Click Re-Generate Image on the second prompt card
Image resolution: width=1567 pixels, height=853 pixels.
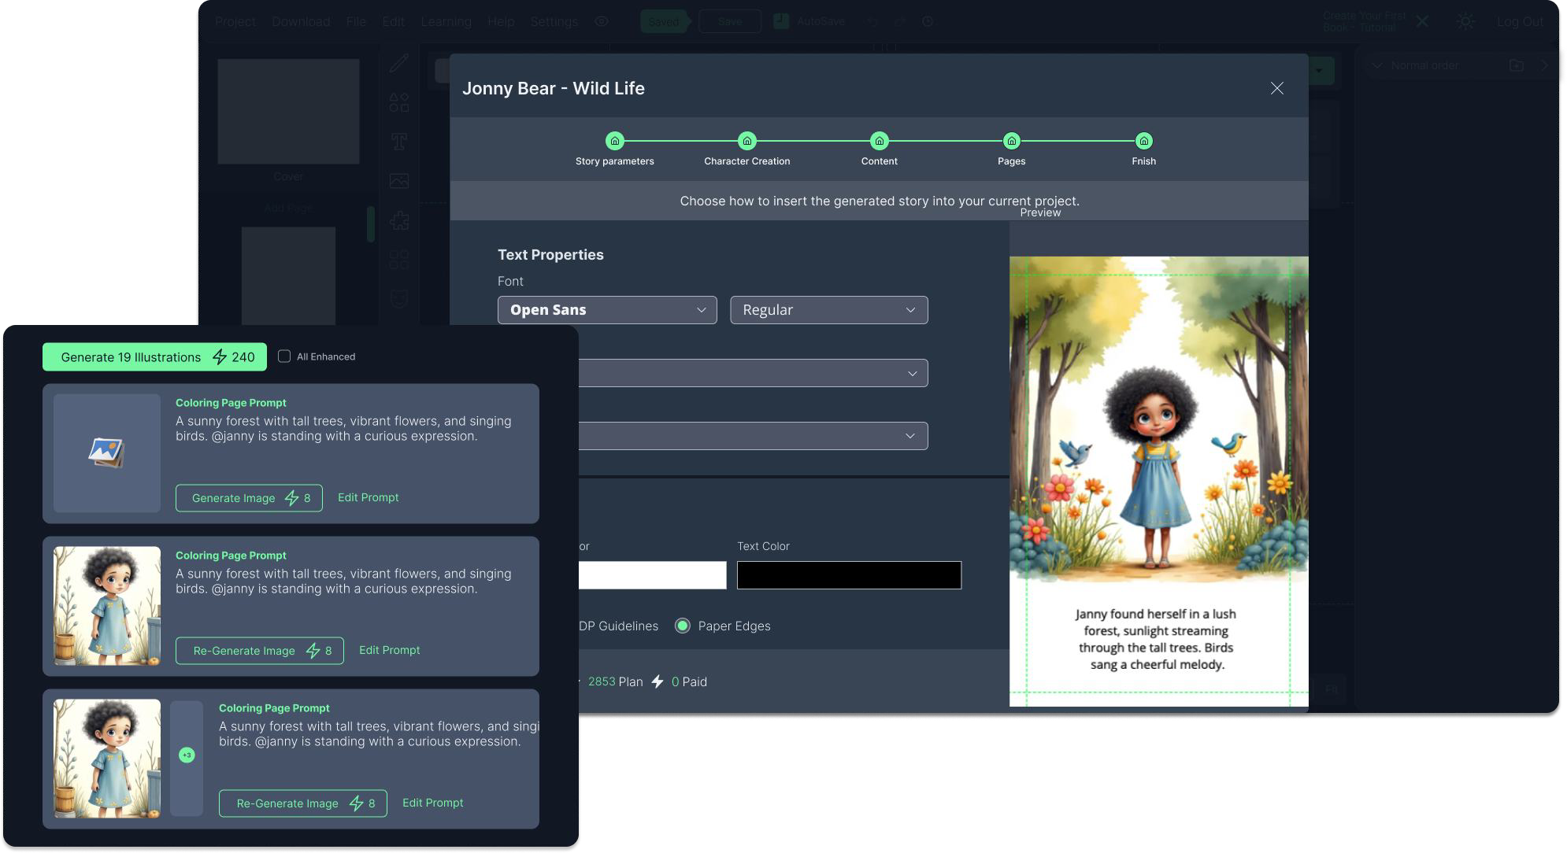click(260, 651)
